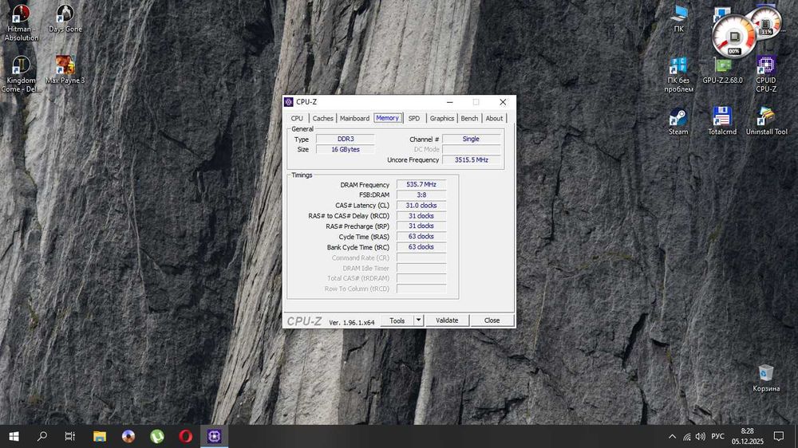Click the CPU-Z title bar icon
The height and width of the screenshot is (448, 798).
coord(289,102)
